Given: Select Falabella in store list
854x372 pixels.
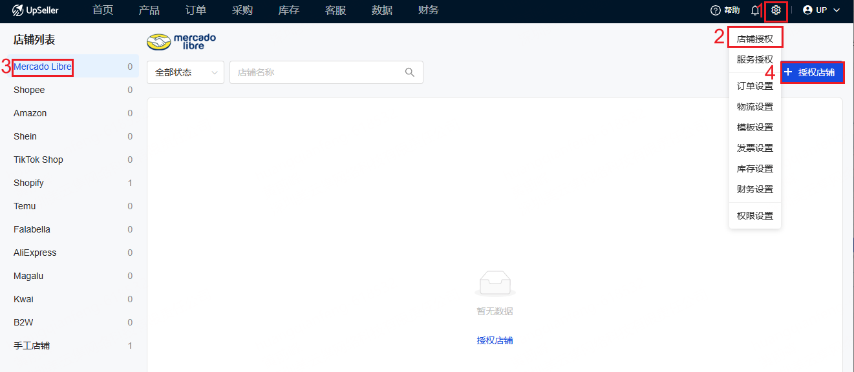Looking at the screenshot, I should [69, 229].
